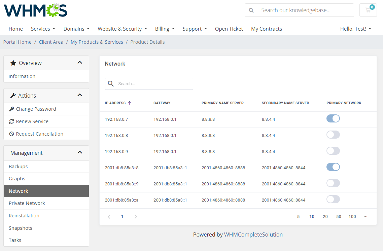This screenshot has width=383, height=251.
Task: Click the knowledgebase search magnifier icon
Action: pyautogui.click(x=251, y=10)
